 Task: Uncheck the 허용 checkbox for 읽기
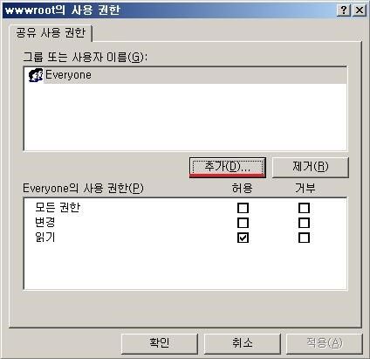243,238
